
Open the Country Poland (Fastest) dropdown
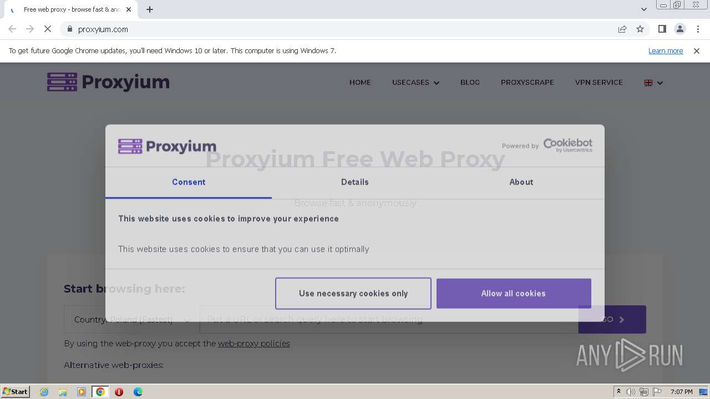(x=131, y=319)
